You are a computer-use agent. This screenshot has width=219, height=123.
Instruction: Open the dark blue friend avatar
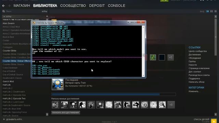pyautogui.click(x=162, y=57)
